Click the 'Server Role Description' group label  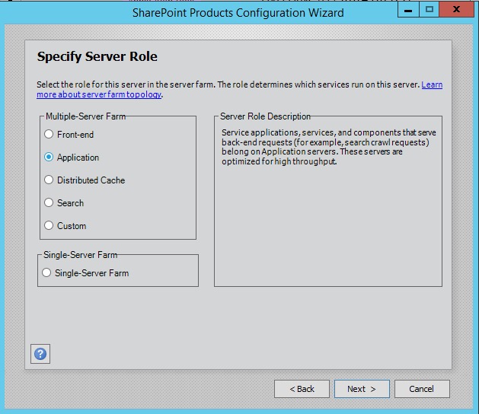click(x=265, y=116)
